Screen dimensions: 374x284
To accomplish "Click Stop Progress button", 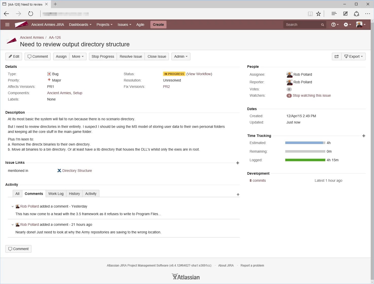I will (x=103, y=56).
